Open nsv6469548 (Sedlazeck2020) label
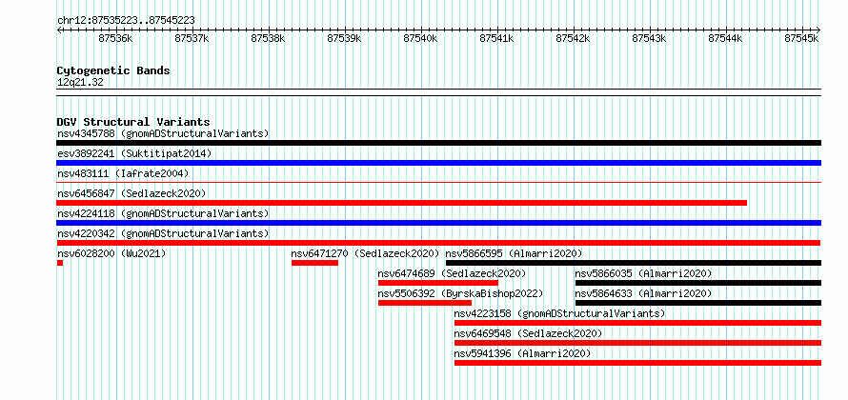The width and height of the screenshot is (848, 400). click(529, 333)
